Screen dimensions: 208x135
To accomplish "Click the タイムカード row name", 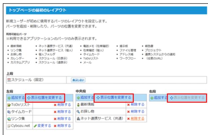I will [x=21, y=112].
